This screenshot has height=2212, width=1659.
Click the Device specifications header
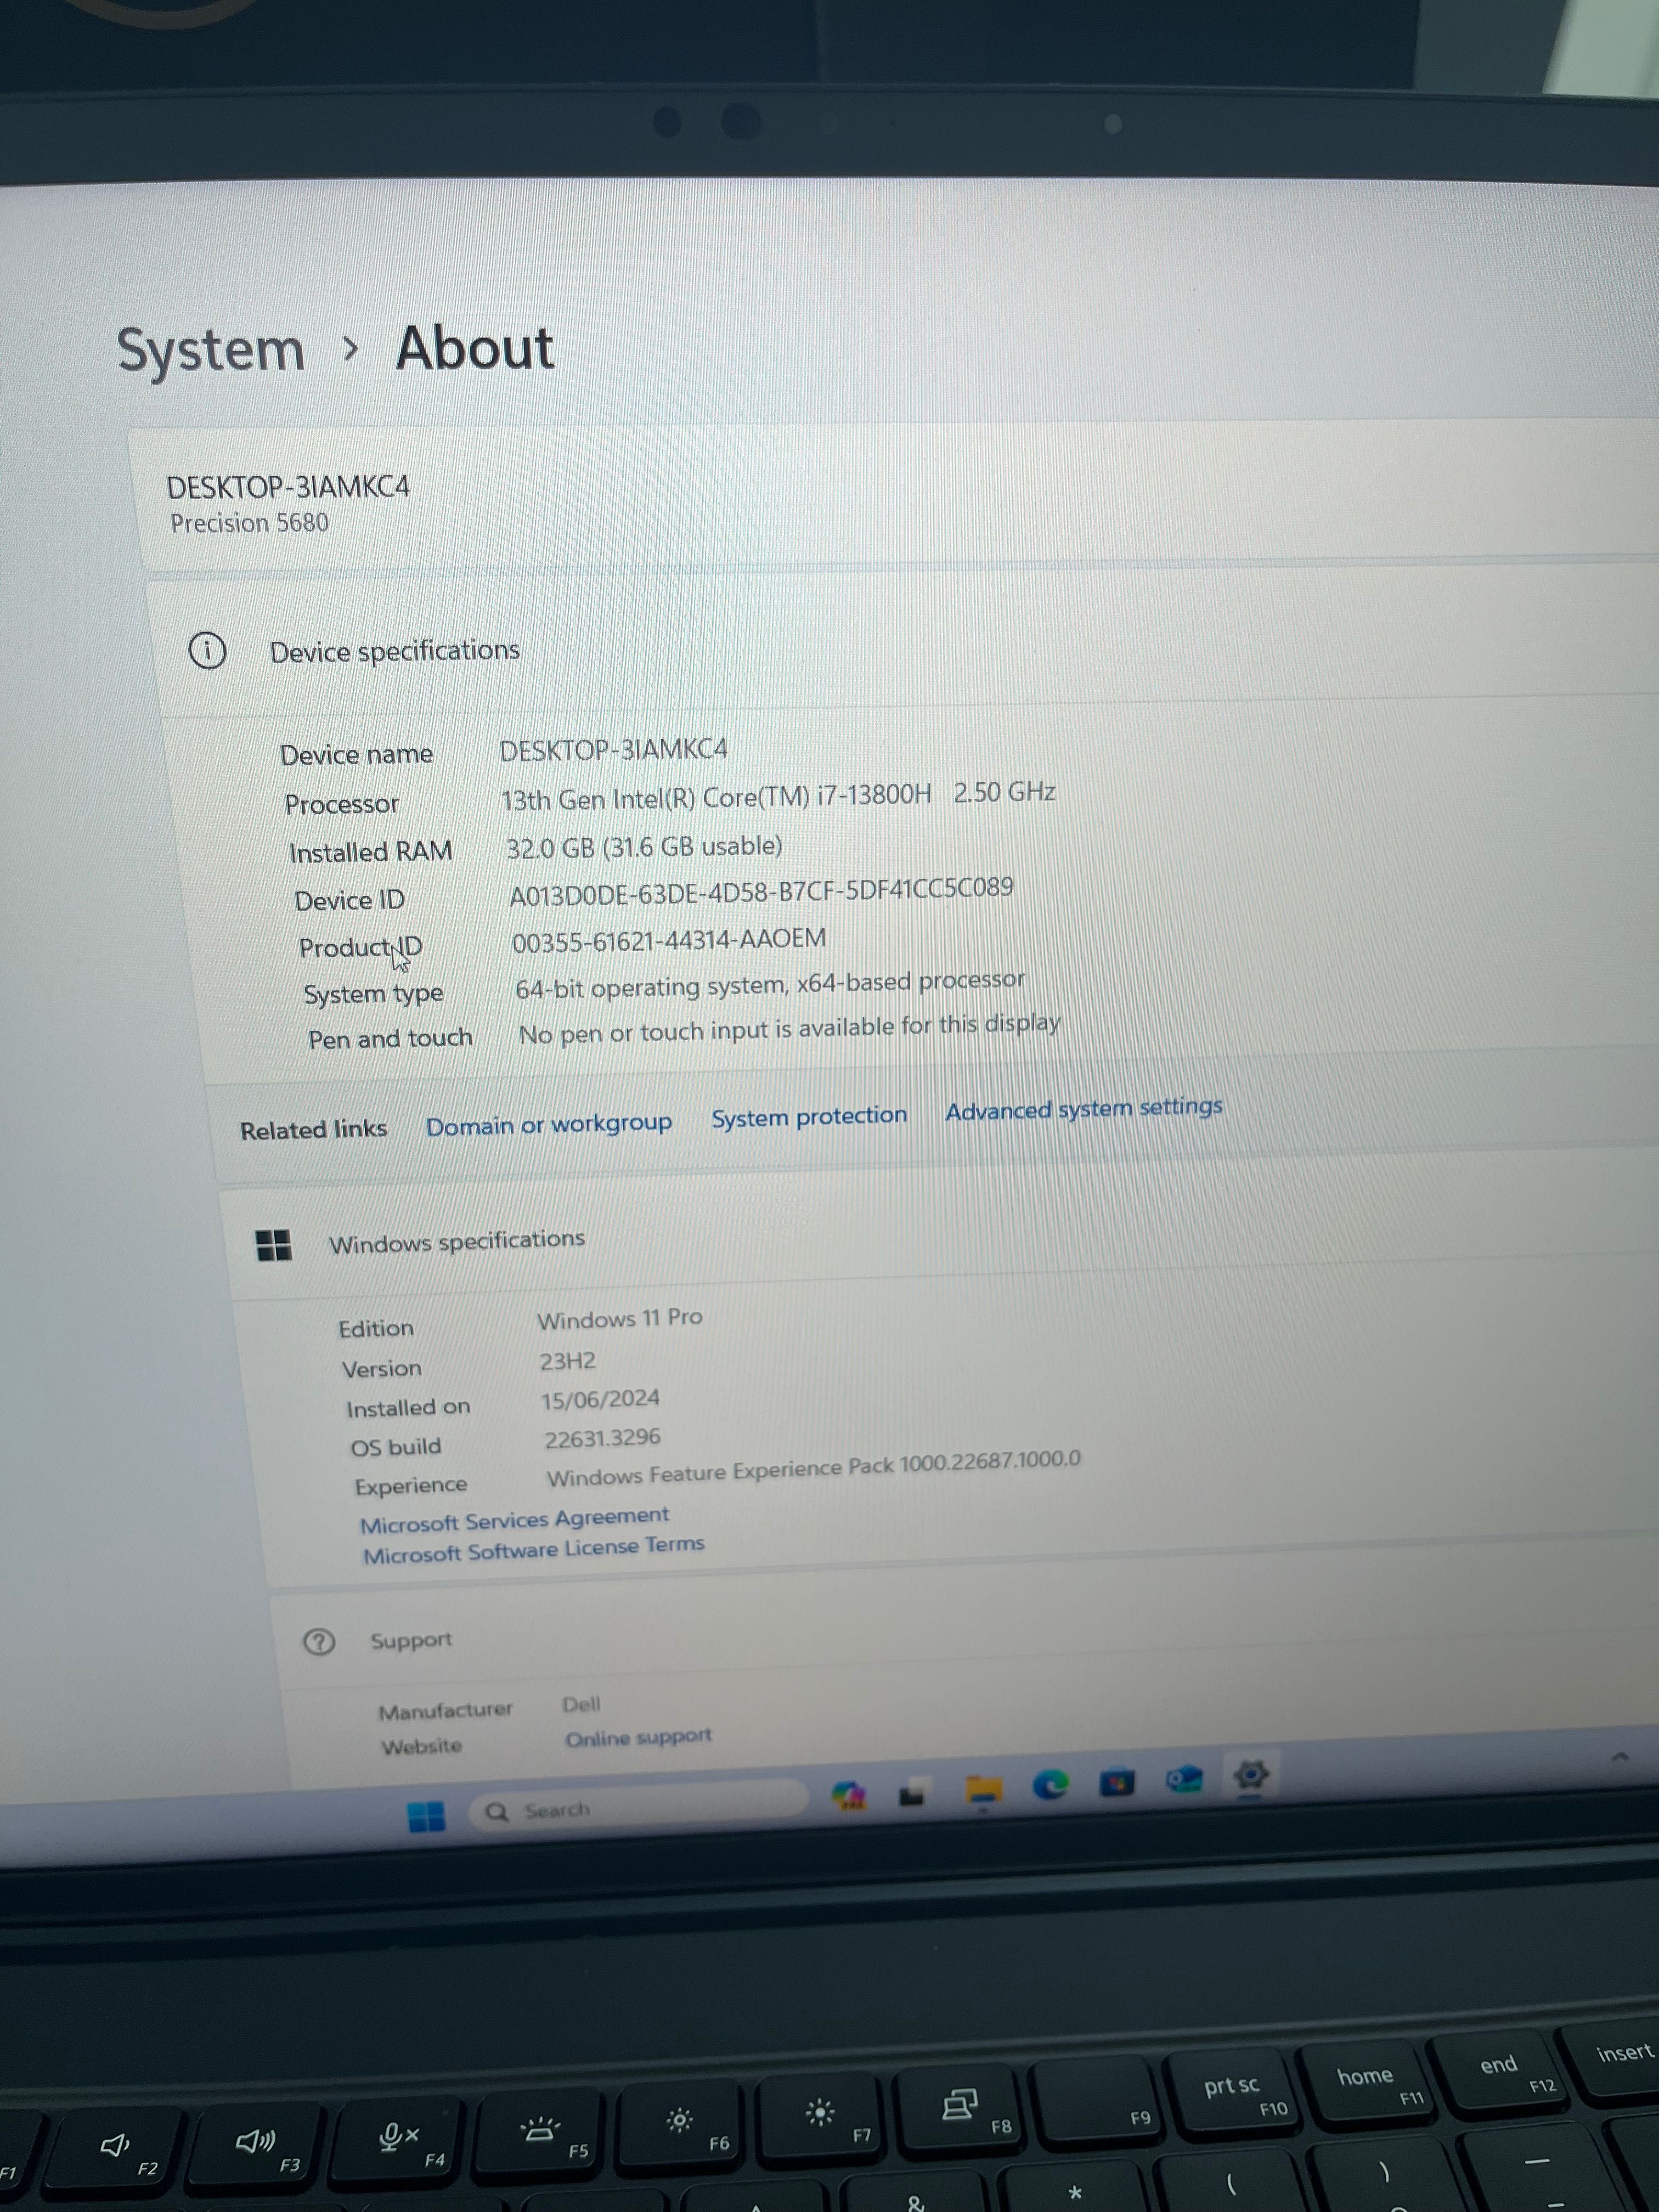[395, 651]
